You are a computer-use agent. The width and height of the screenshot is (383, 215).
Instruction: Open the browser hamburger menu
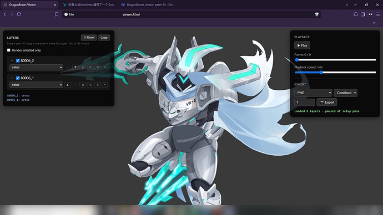point(378,14)
